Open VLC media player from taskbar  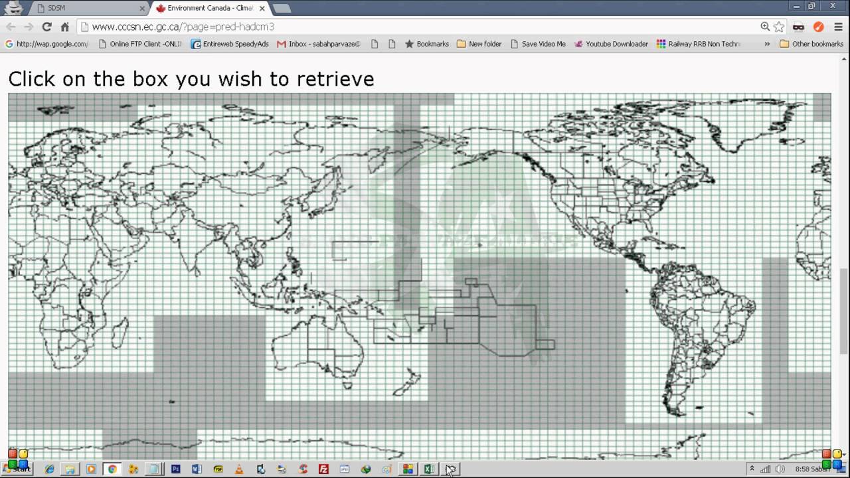point(239,469)
